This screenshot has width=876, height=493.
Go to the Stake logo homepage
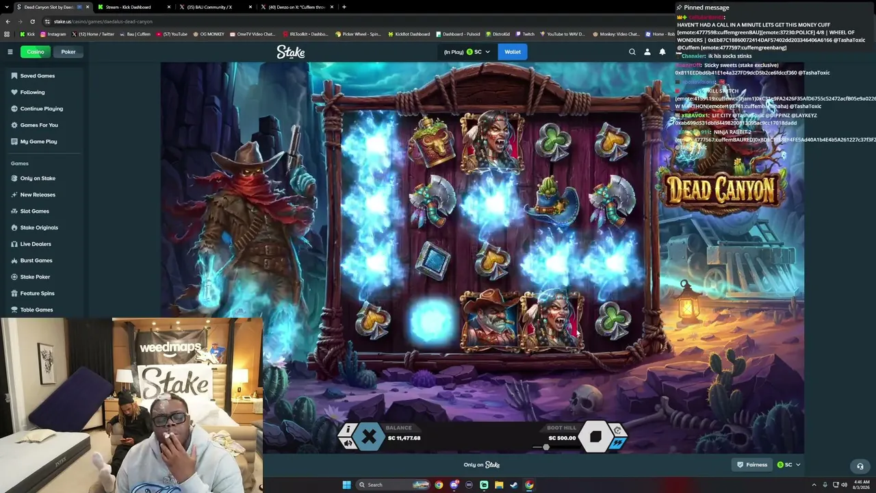[x=291, y=52]
